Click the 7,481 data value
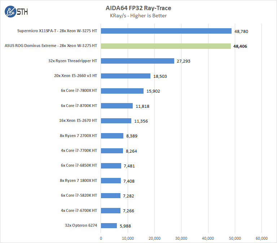The width and height of the screenshot is (277, 243). [129, 166]
